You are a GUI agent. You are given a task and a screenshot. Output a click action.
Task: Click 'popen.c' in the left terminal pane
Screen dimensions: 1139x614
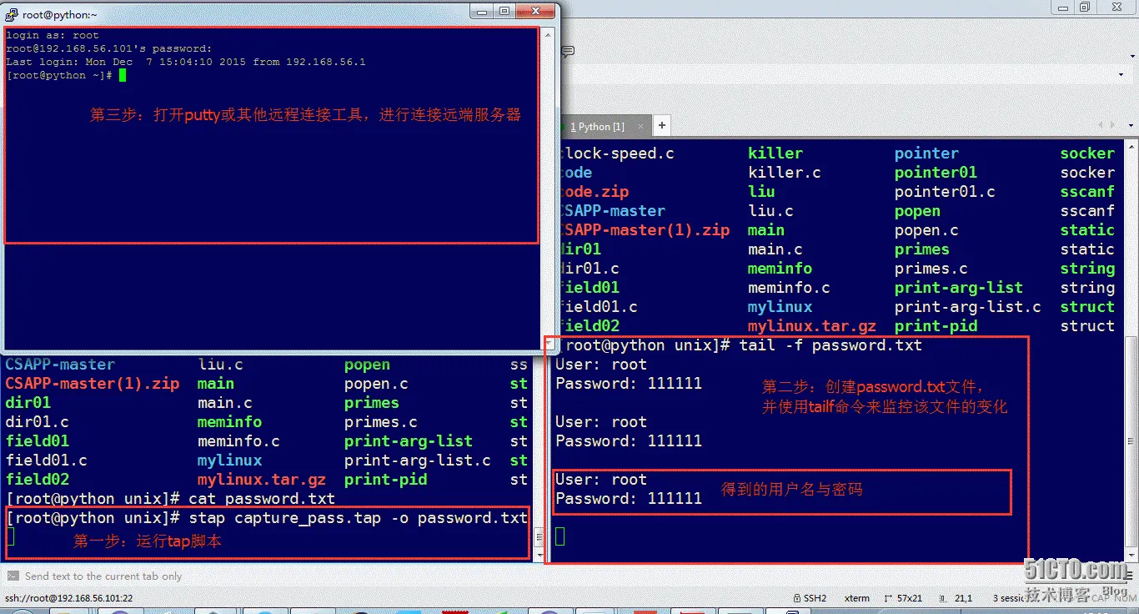(x=376, y=384)
